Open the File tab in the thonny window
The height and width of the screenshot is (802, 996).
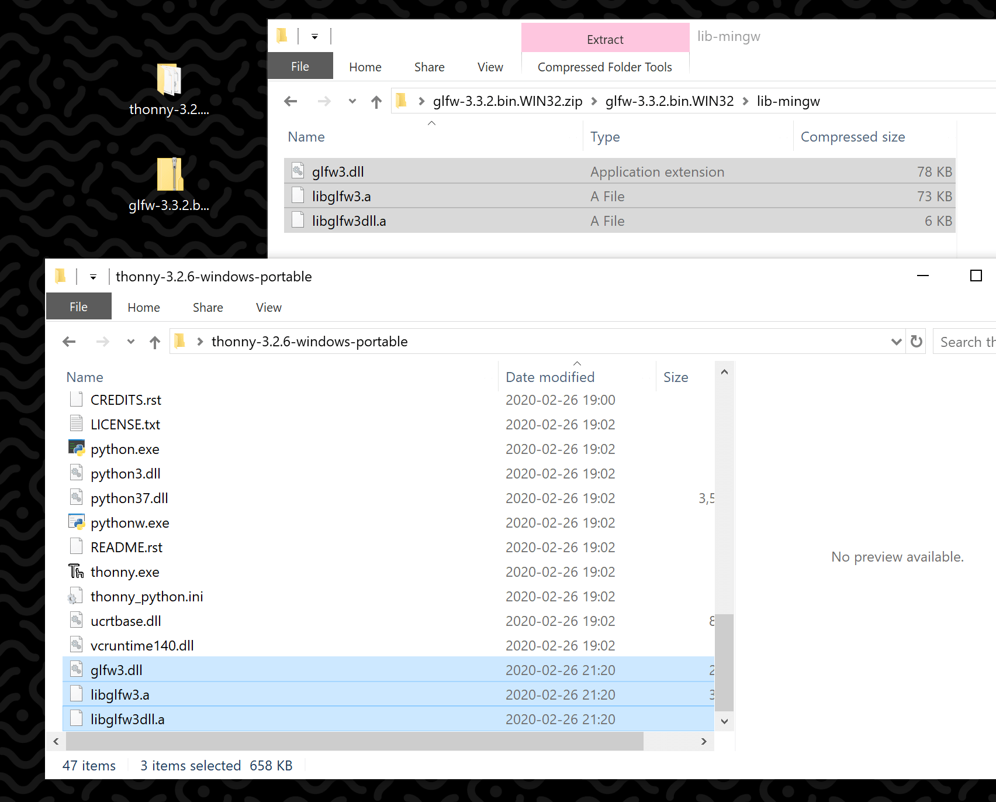[x=78, y=307]
